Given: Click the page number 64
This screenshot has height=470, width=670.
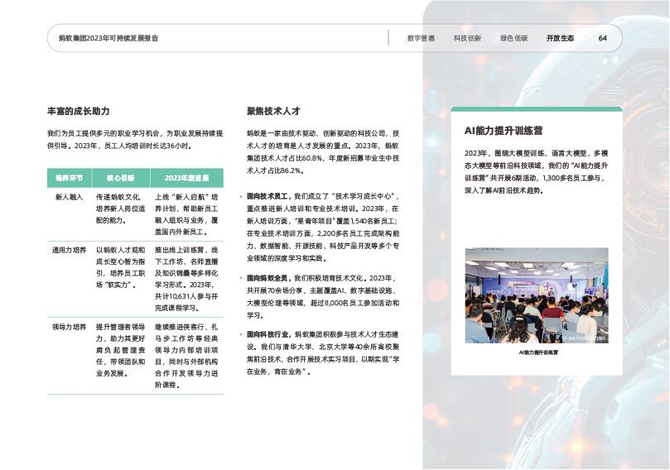Looking at the screenshot, I should click(x=603, y=38).
